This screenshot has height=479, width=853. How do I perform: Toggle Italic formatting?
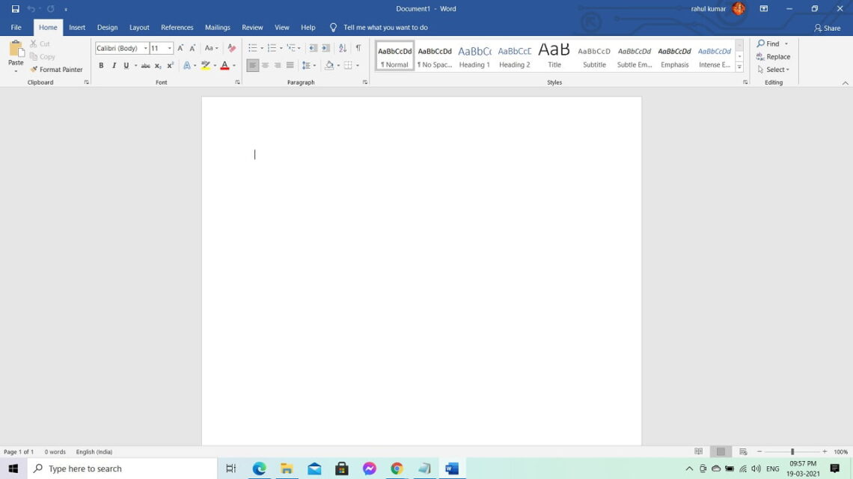(114, 66)
